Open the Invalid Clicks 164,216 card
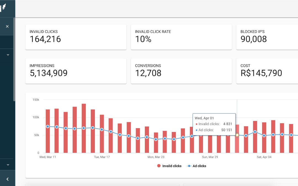The width and height of the screenshot is (298, 186). [x=76, y=37]
